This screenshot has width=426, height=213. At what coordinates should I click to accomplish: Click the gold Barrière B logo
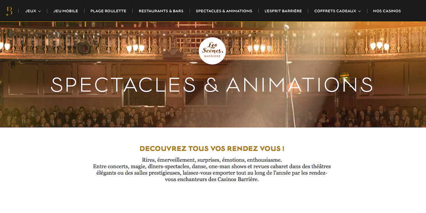pos(9,11)
